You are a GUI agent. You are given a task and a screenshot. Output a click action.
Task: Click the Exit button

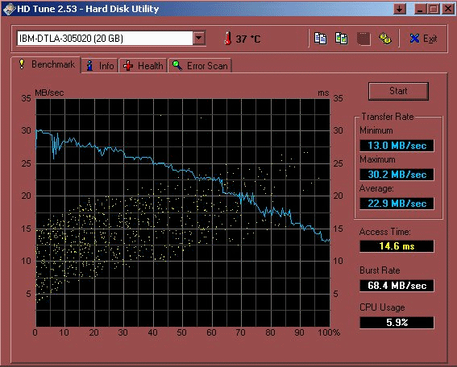tap(423, 39)
